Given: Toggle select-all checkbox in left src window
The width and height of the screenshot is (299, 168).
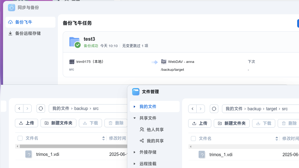Looking at the screenshot, I should pyautogui.click(x=20, y=138).
